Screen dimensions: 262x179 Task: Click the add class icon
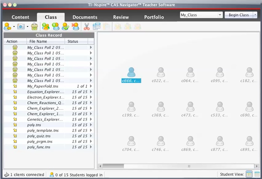(46, 27)
